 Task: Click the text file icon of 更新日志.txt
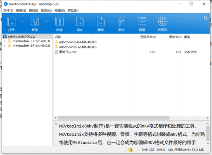pos(56,52)
